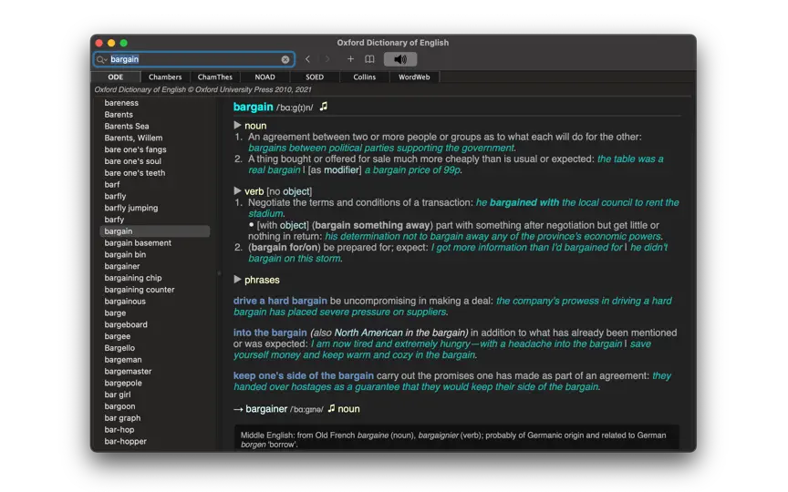Viewport: 788px width, 492px height.
Task: Go back with the left chevron
Action: tap(307, 59)
